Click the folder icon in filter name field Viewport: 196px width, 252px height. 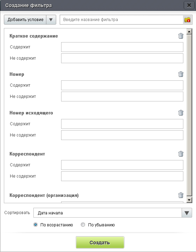pos(187,20)
